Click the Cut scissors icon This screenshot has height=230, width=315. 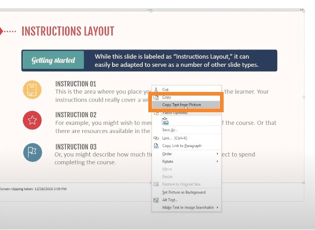pyautogui.click(x=156, y=89)
